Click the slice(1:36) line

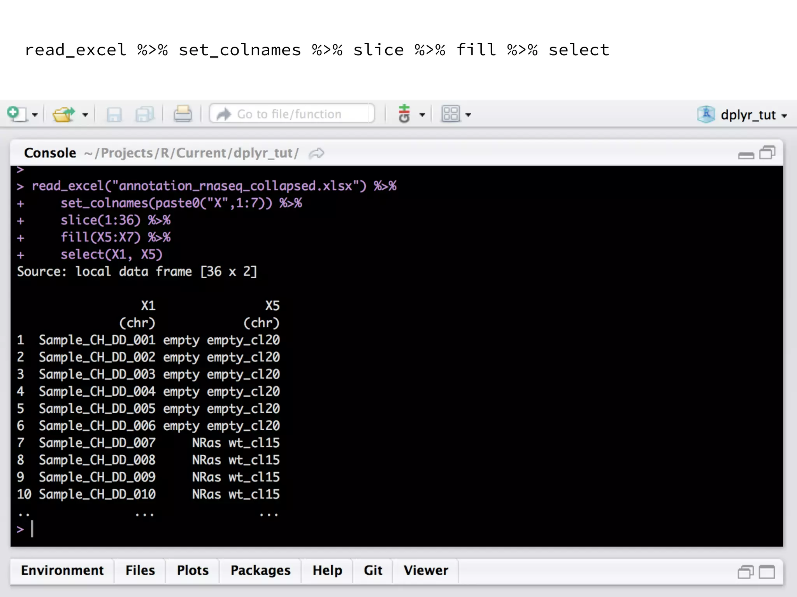(116, 220)
